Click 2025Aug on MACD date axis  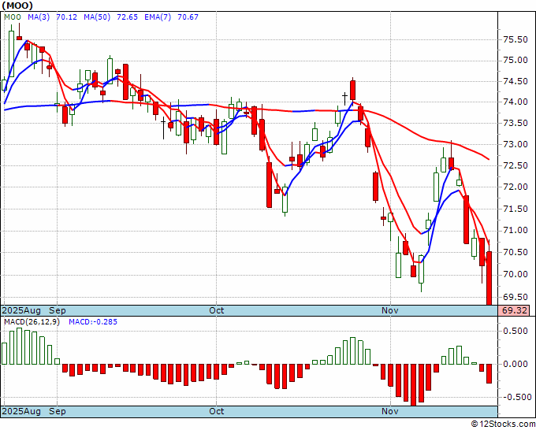point(21,412)
